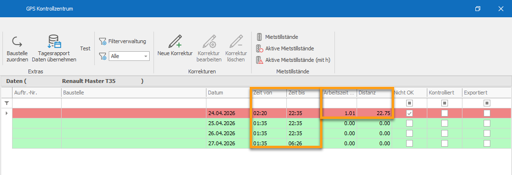
Task: Click Korrektur bearbeiten pencil icon
Action: tap(209, 42)
